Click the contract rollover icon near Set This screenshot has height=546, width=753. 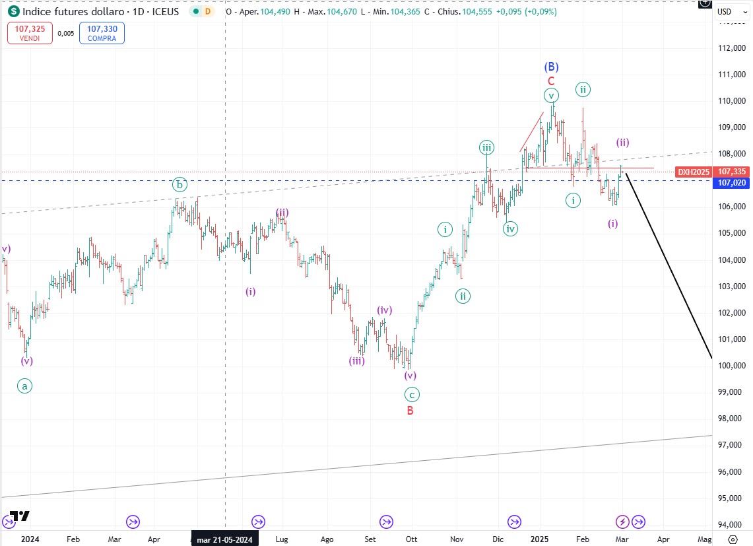[387, 522]
